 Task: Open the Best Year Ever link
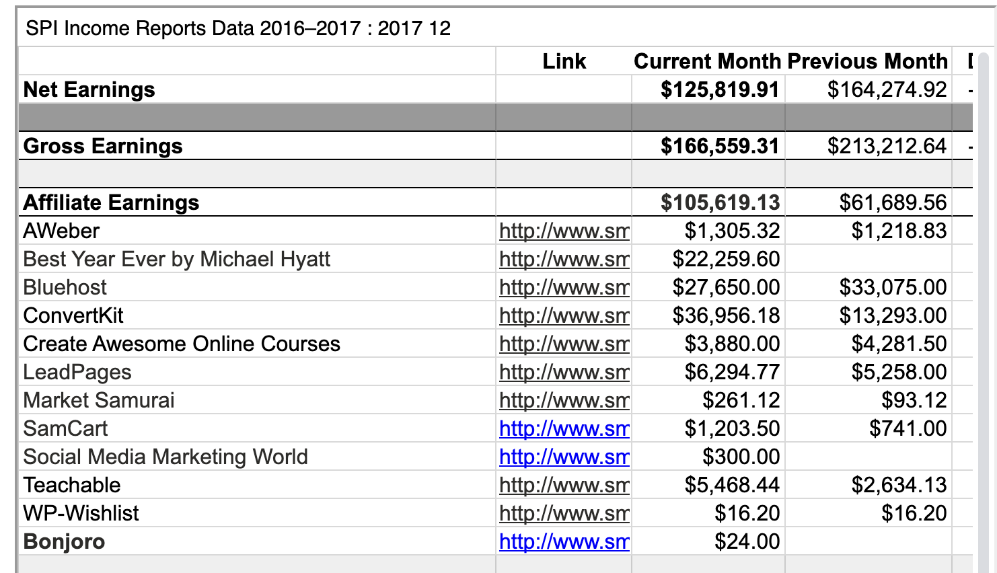564,259
